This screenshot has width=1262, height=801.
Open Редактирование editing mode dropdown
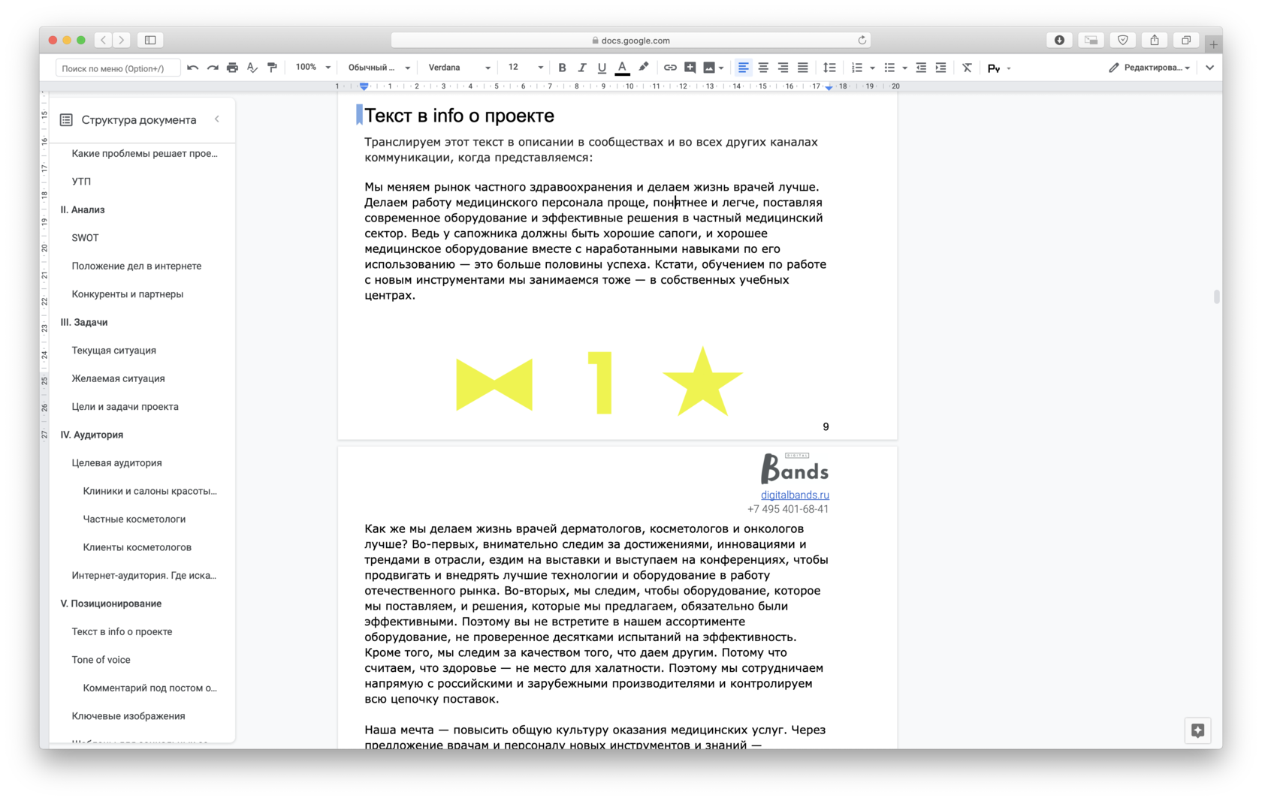[1149, 68]
